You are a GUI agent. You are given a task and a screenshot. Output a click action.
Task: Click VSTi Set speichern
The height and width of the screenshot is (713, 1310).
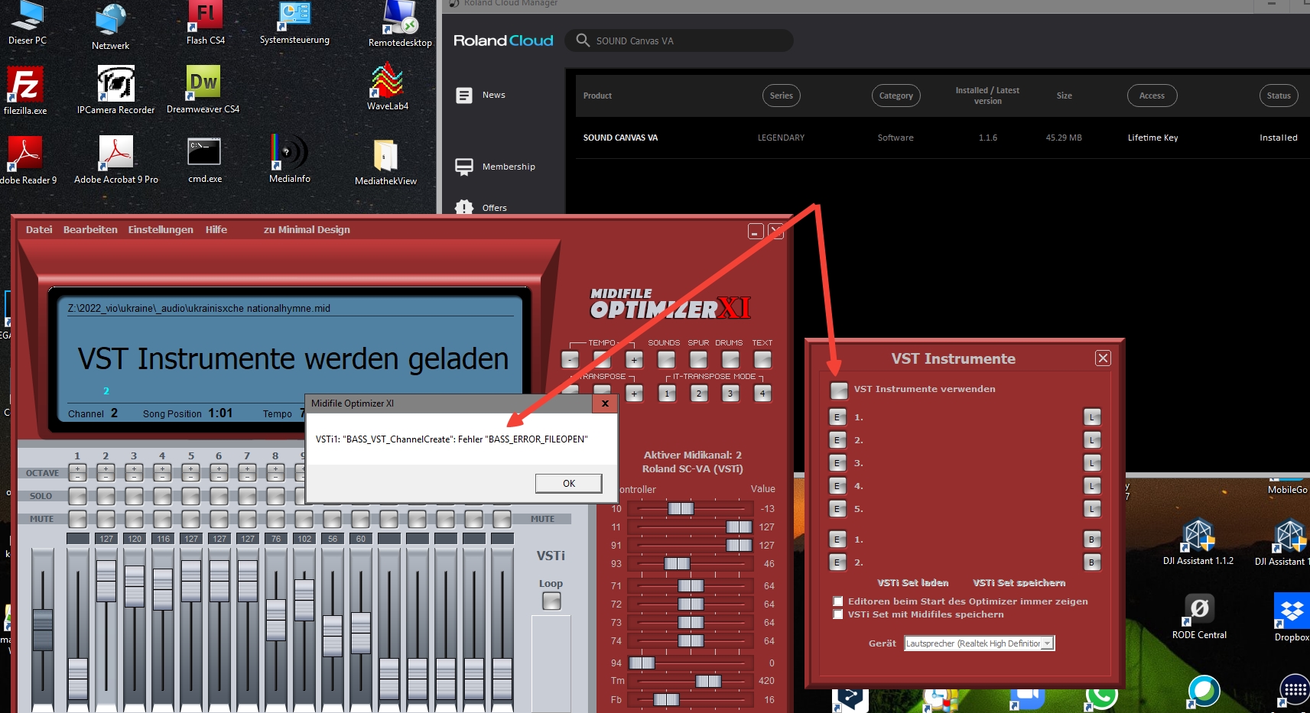(x=1019, y=582)
